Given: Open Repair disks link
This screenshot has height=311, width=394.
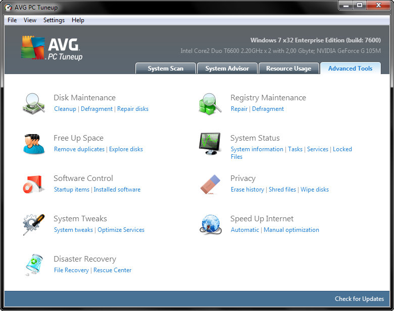Looking at the screenshot, I should pos(133,109).
